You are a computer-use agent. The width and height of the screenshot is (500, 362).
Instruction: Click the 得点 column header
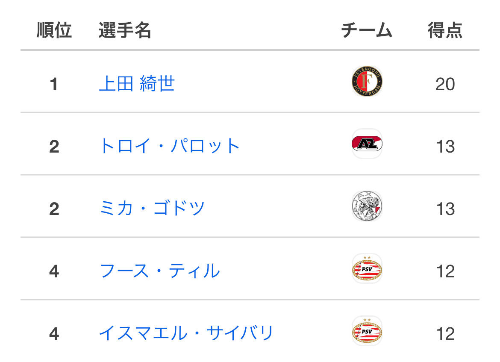point(445,31)
